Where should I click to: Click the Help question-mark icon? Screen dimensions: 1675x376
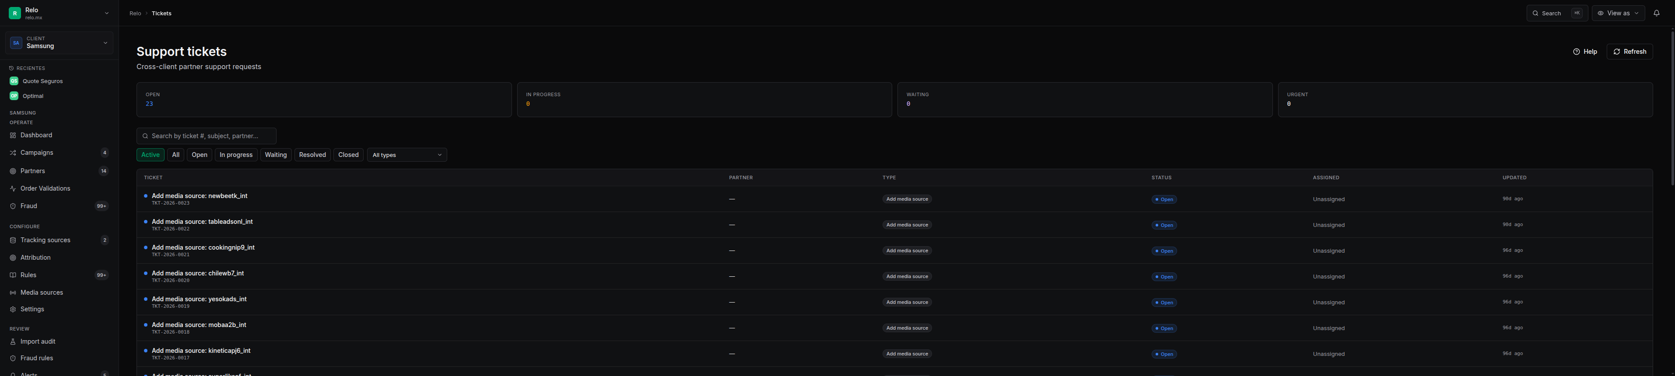tap(1576, 52)
